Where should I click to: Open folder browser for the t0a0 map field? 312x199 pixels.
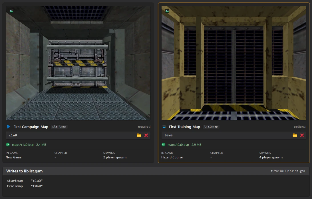(x=295, y=136)
